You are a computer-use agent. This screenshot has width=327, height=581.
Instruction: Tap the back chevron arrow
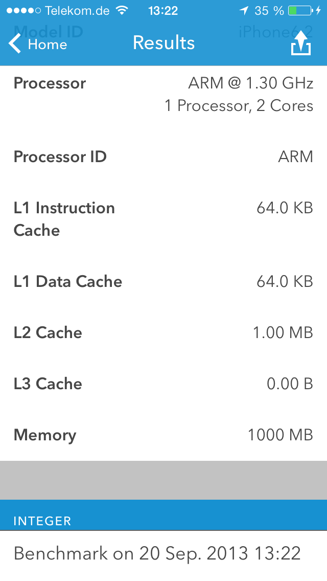(x=15, y=43)
